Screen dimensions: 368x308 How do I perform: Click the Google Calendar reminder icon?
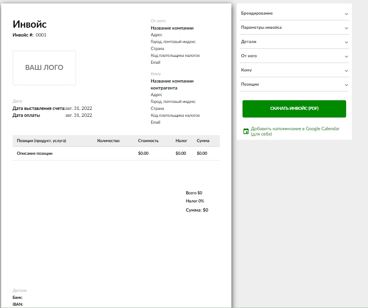[246, 131]
